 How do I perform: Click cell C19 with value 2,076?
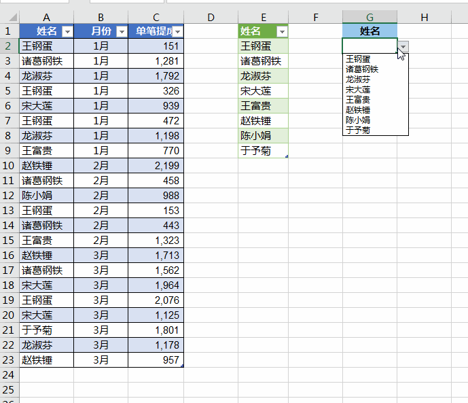coord(156,300)
